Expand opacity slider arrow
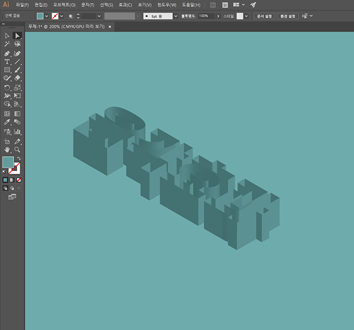 [x=218, y=16]
